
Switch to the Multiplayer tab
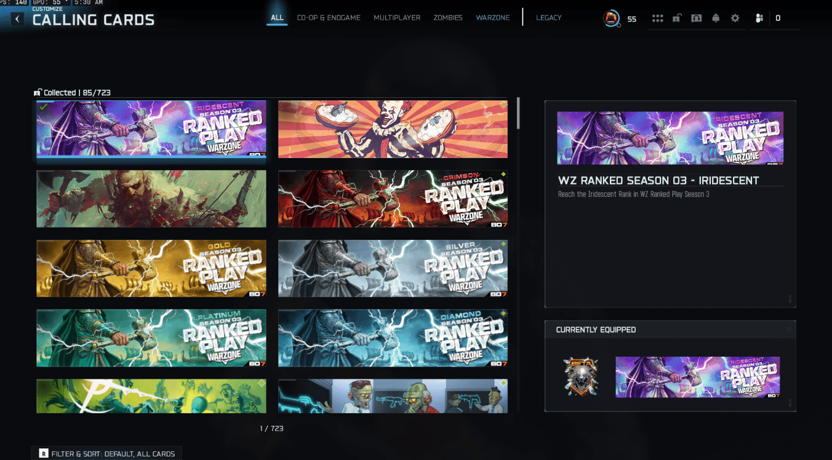point(397,18)
